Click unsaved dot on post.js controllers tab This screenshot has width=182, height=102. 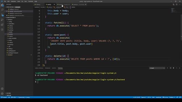(86, 5)
